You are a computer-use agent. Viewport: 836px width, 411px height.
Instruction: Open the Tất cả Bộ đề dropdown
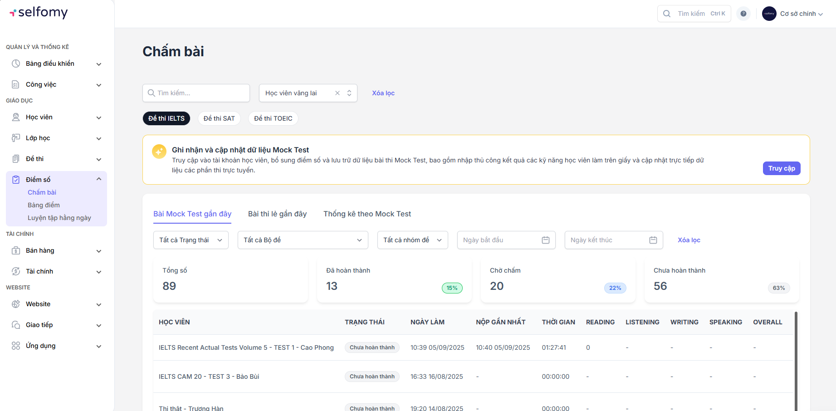(303, 240)
